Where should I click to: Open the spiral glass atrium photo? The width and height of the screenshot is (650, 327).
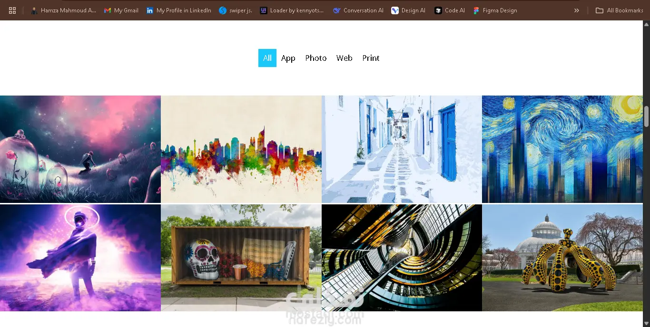tap(402, 258)
